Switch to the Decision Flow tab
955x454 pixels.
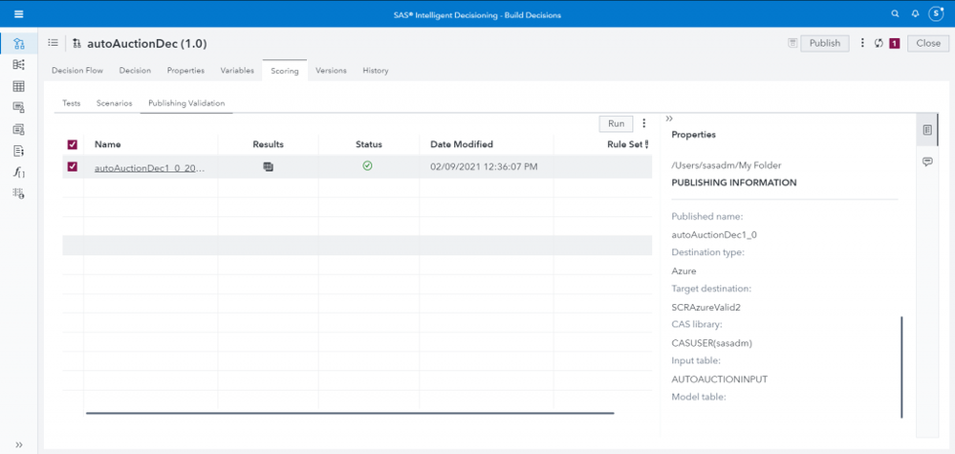pyautogui.click(x=76, y=71)
